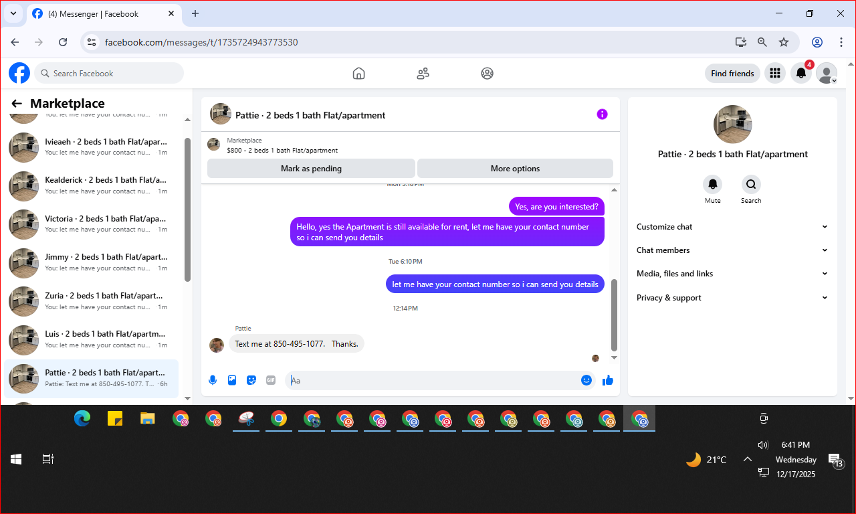Open Task View on taskbar
This screenshot has width=856, height=514.
[47, 459]
